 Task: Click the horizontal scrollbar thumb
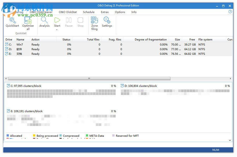pos(89,78)
